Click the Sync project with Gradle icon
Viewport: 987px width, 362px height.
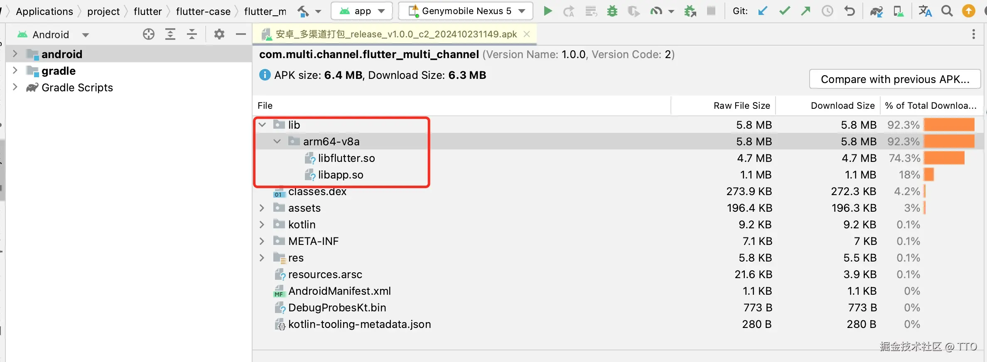pos(877,11)
